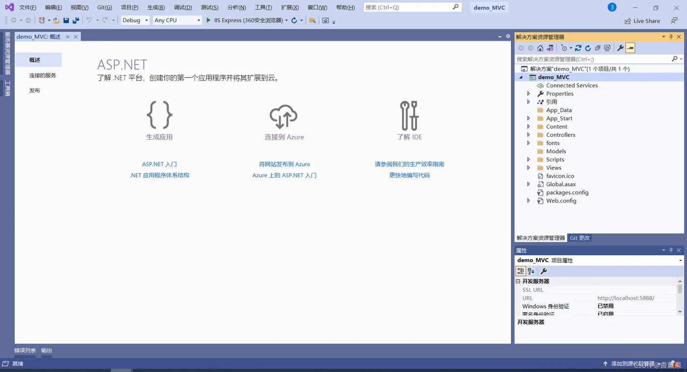This screenshot has width=687, height=372.
Task: Open the .NET 应用程序体系结构 link
Action: click(159, 175)
